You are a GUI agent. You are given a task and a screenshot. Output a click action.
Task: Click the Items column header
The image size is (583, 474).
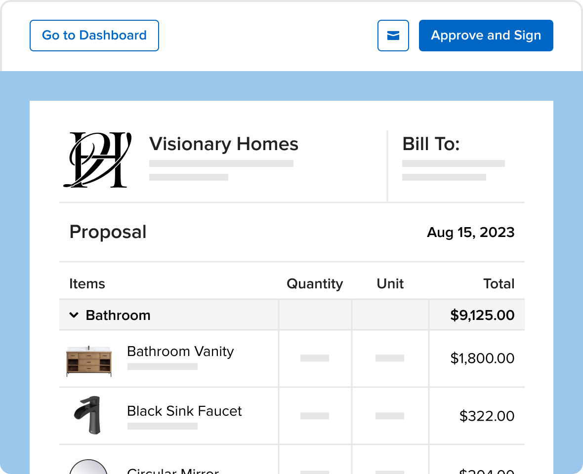pyautogui.click(x=87, y=284)
